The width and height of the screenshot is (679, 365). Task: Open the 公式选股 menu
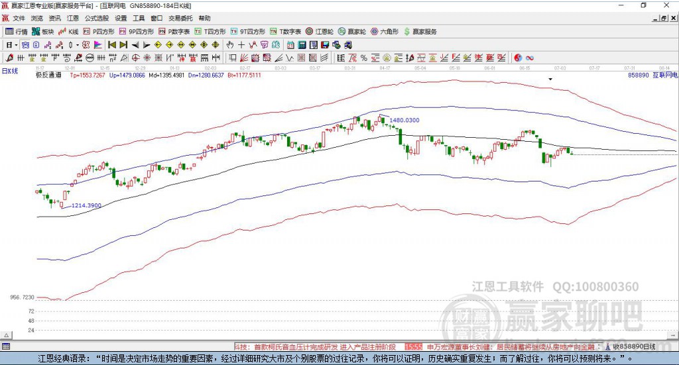point(97,18)
